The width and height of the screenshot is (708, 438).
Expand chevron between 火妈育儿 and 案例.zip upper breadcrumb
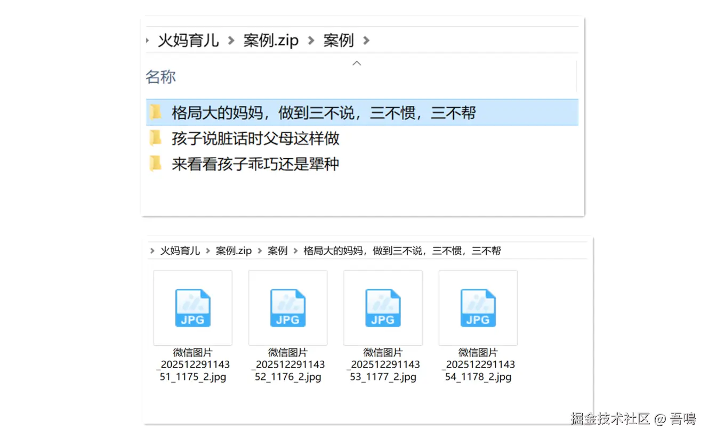click(231, 40)
